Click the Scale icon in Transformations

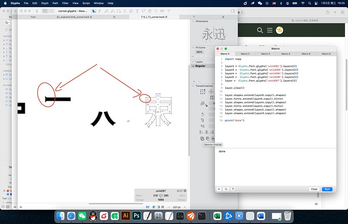point(202,103)
